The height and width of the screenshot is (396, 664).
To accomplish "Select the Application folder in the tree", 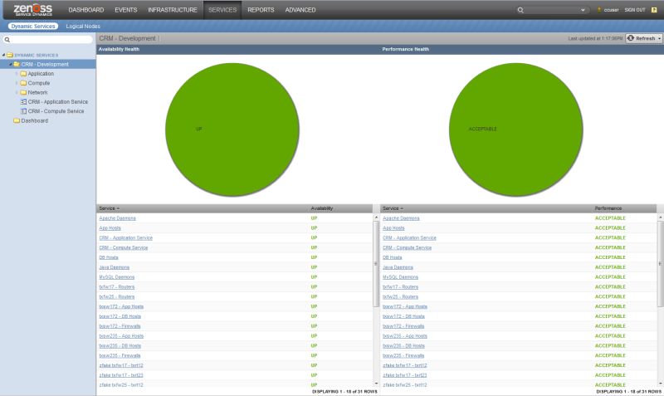I will pyautogui.click(x=41, y=74).
